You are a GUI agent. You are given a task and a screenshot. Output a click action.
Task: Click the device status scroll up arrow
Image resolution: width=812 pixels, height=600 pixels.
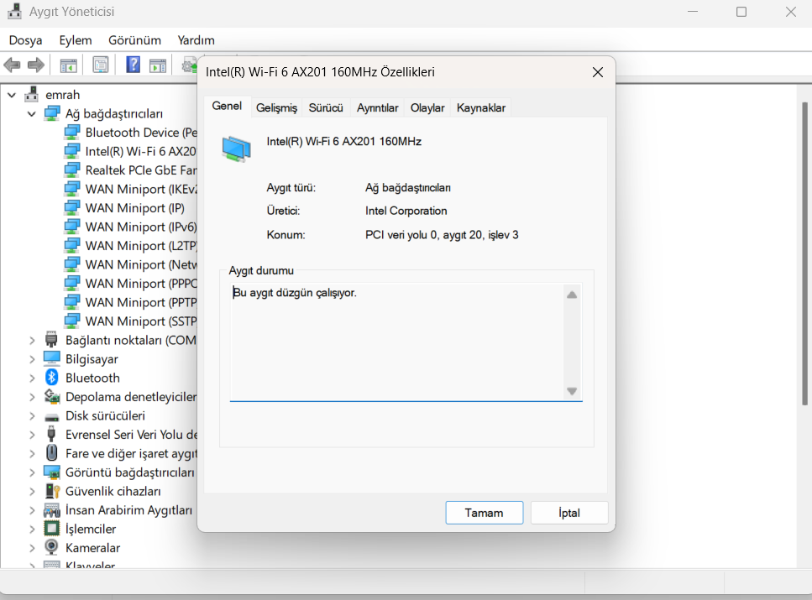572,295
